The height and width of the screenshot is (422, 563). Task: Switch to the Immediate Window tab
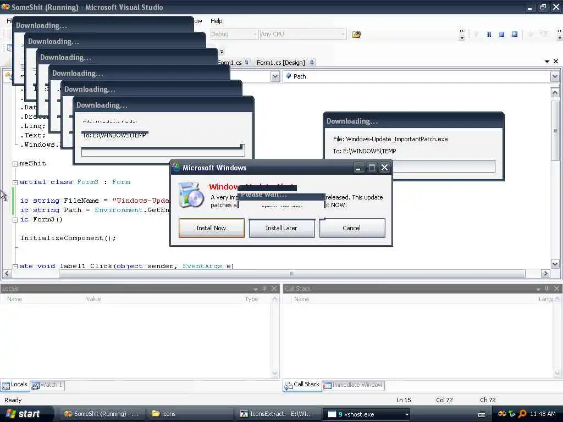(354, 385)
